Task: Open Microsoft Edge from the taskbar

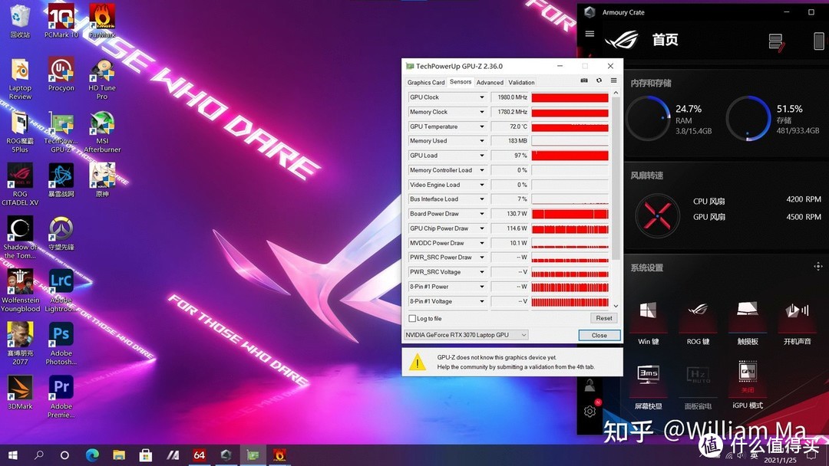Action: pos(93,455)
